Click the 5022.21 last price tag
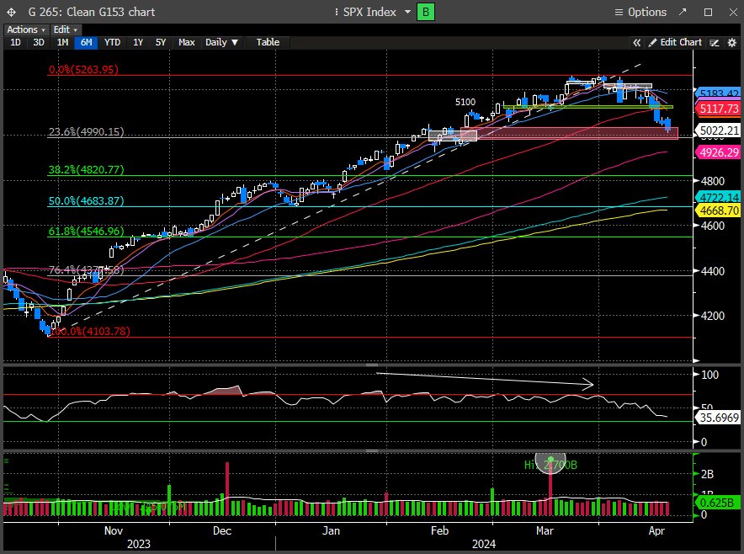 [x=719, y=130]
